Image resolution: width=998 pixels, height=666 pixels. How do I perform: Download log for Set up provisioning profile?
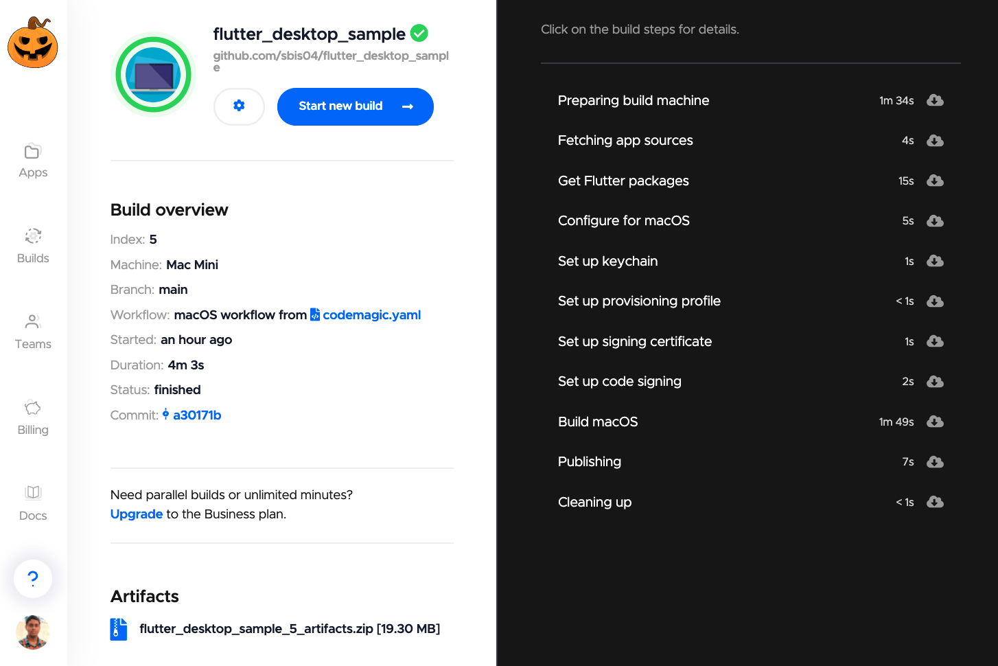(935, 301)
